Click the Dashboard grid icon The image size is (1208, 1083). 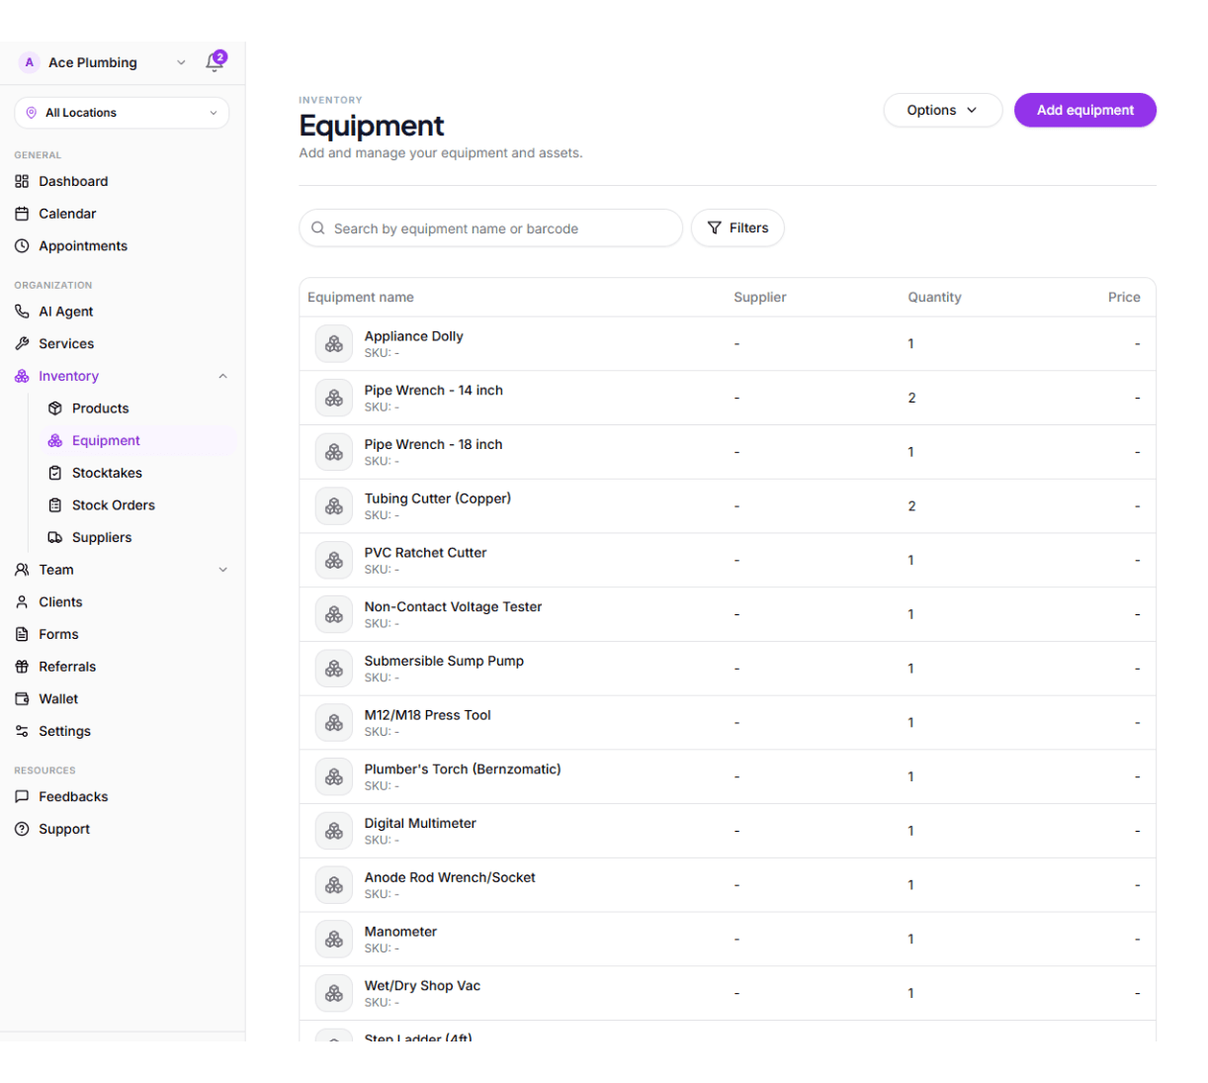(x=22, y=181)
